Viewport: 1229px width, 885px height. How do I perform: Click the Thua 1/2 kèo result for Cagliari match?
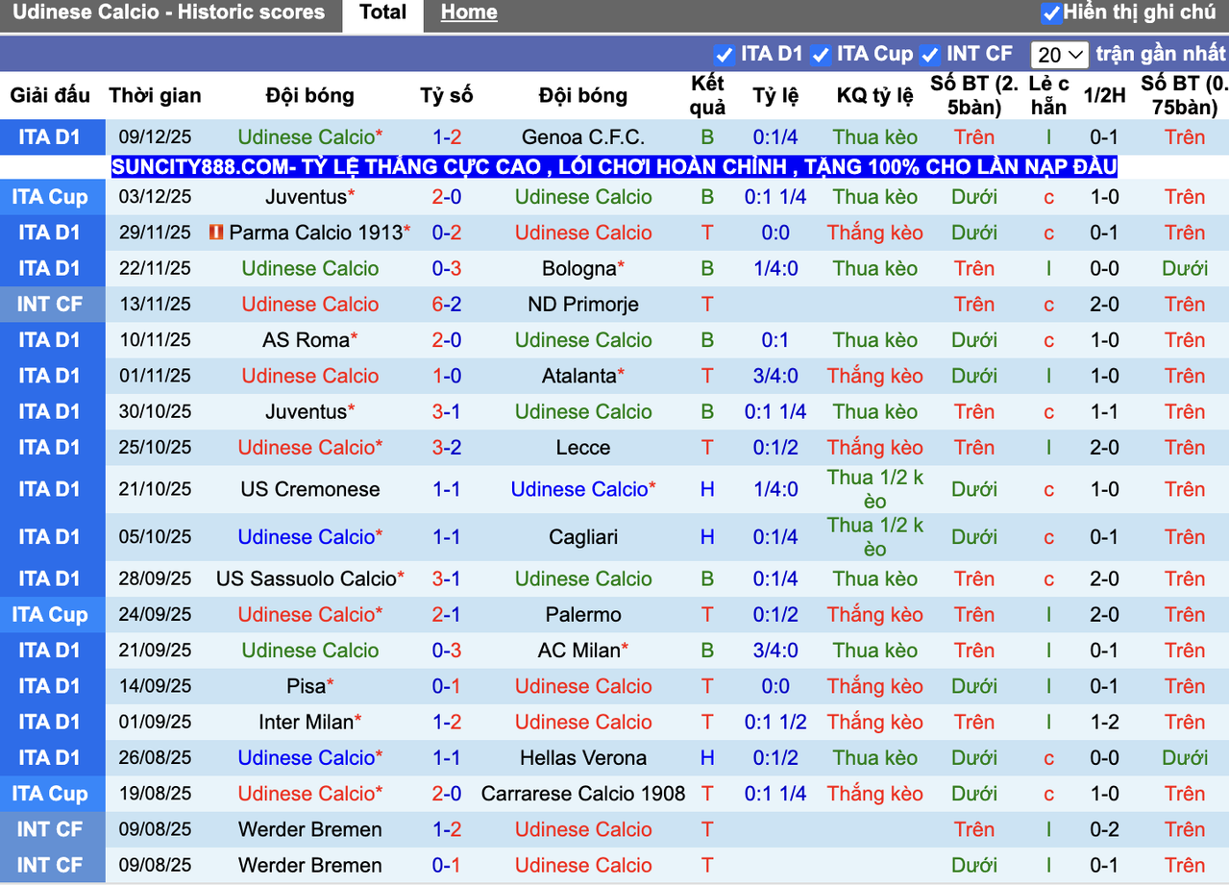tap(875, 537)
